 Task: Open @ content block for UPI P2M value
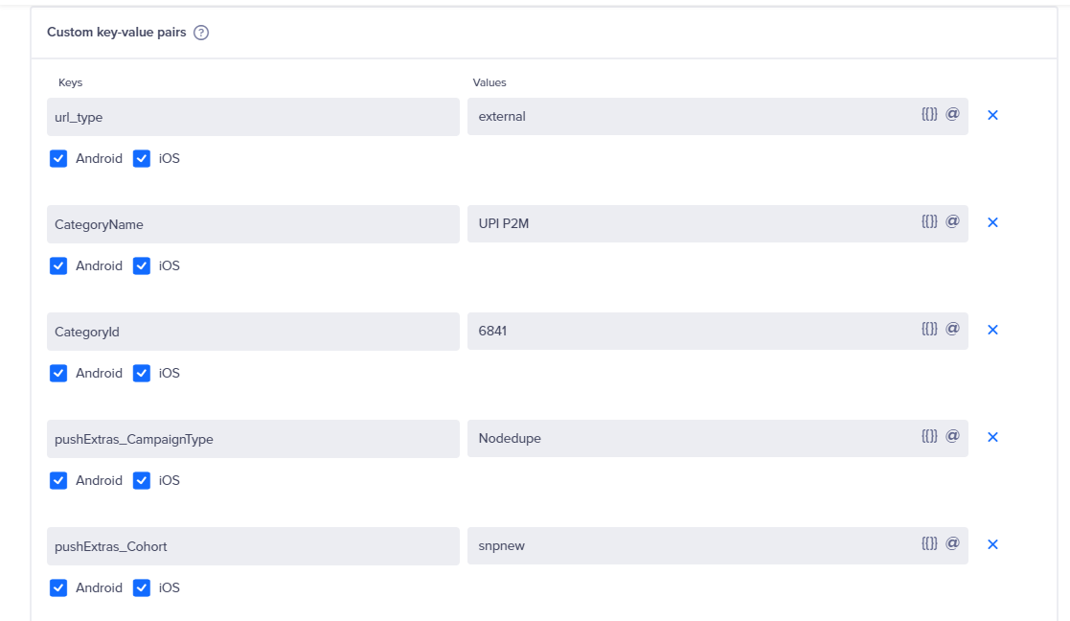pos(952,221)
